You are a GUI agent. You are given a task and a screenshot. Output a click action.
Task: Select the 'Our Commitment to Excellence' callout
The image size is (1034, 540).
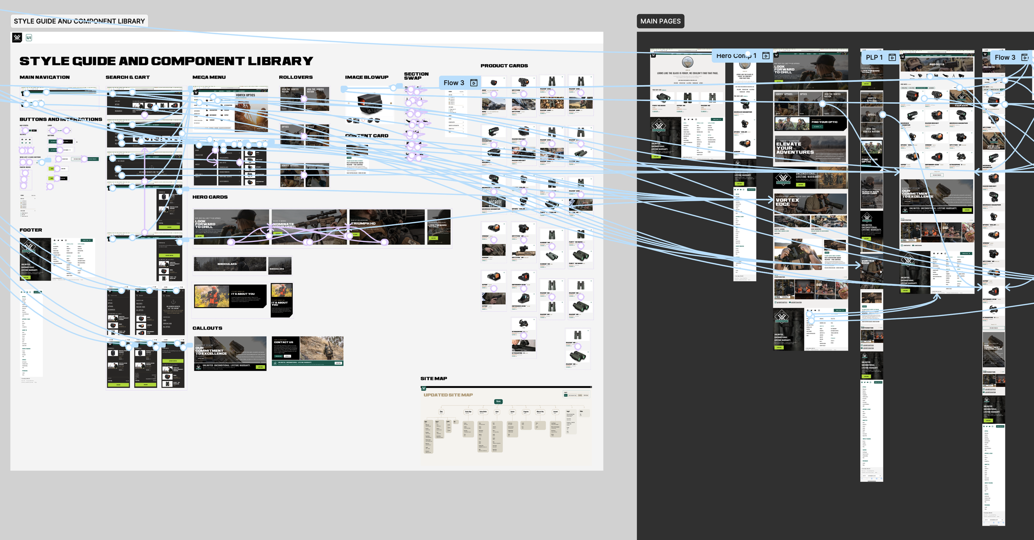coord(230,353)
